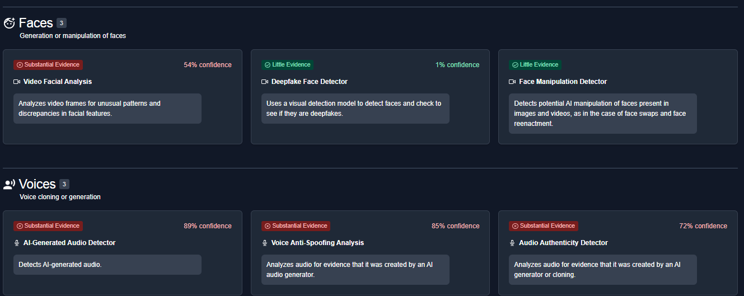The image size is (744, 296).
Task: Click the video camera icon beside Face Manipulation Detector
Action: pos(512,82)
